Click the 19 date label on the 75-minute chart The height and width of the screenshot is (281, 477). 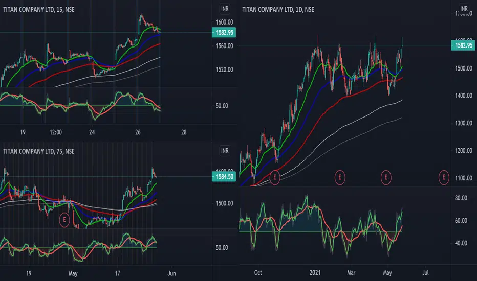(x=29, y=273)
